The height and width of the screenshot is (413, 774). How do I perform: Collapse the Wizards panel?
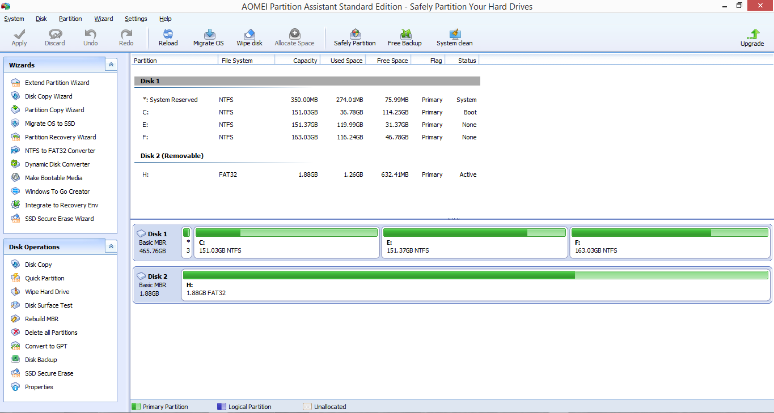point(111,65)
